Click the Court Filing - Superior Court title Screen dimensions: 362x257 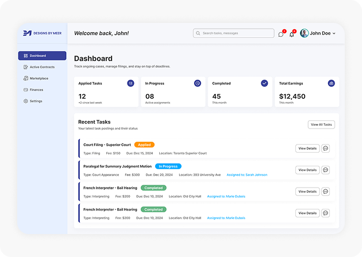[x=107, y=145]
